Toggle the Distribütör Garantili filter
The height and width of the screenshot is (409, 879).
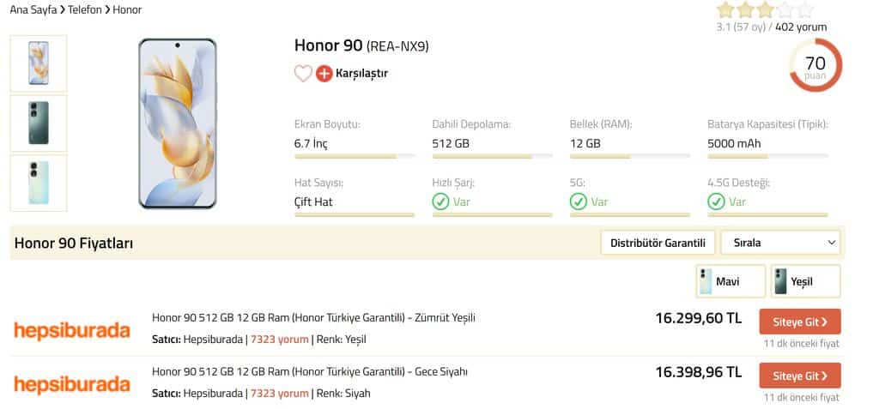click(x=658, y=243)
